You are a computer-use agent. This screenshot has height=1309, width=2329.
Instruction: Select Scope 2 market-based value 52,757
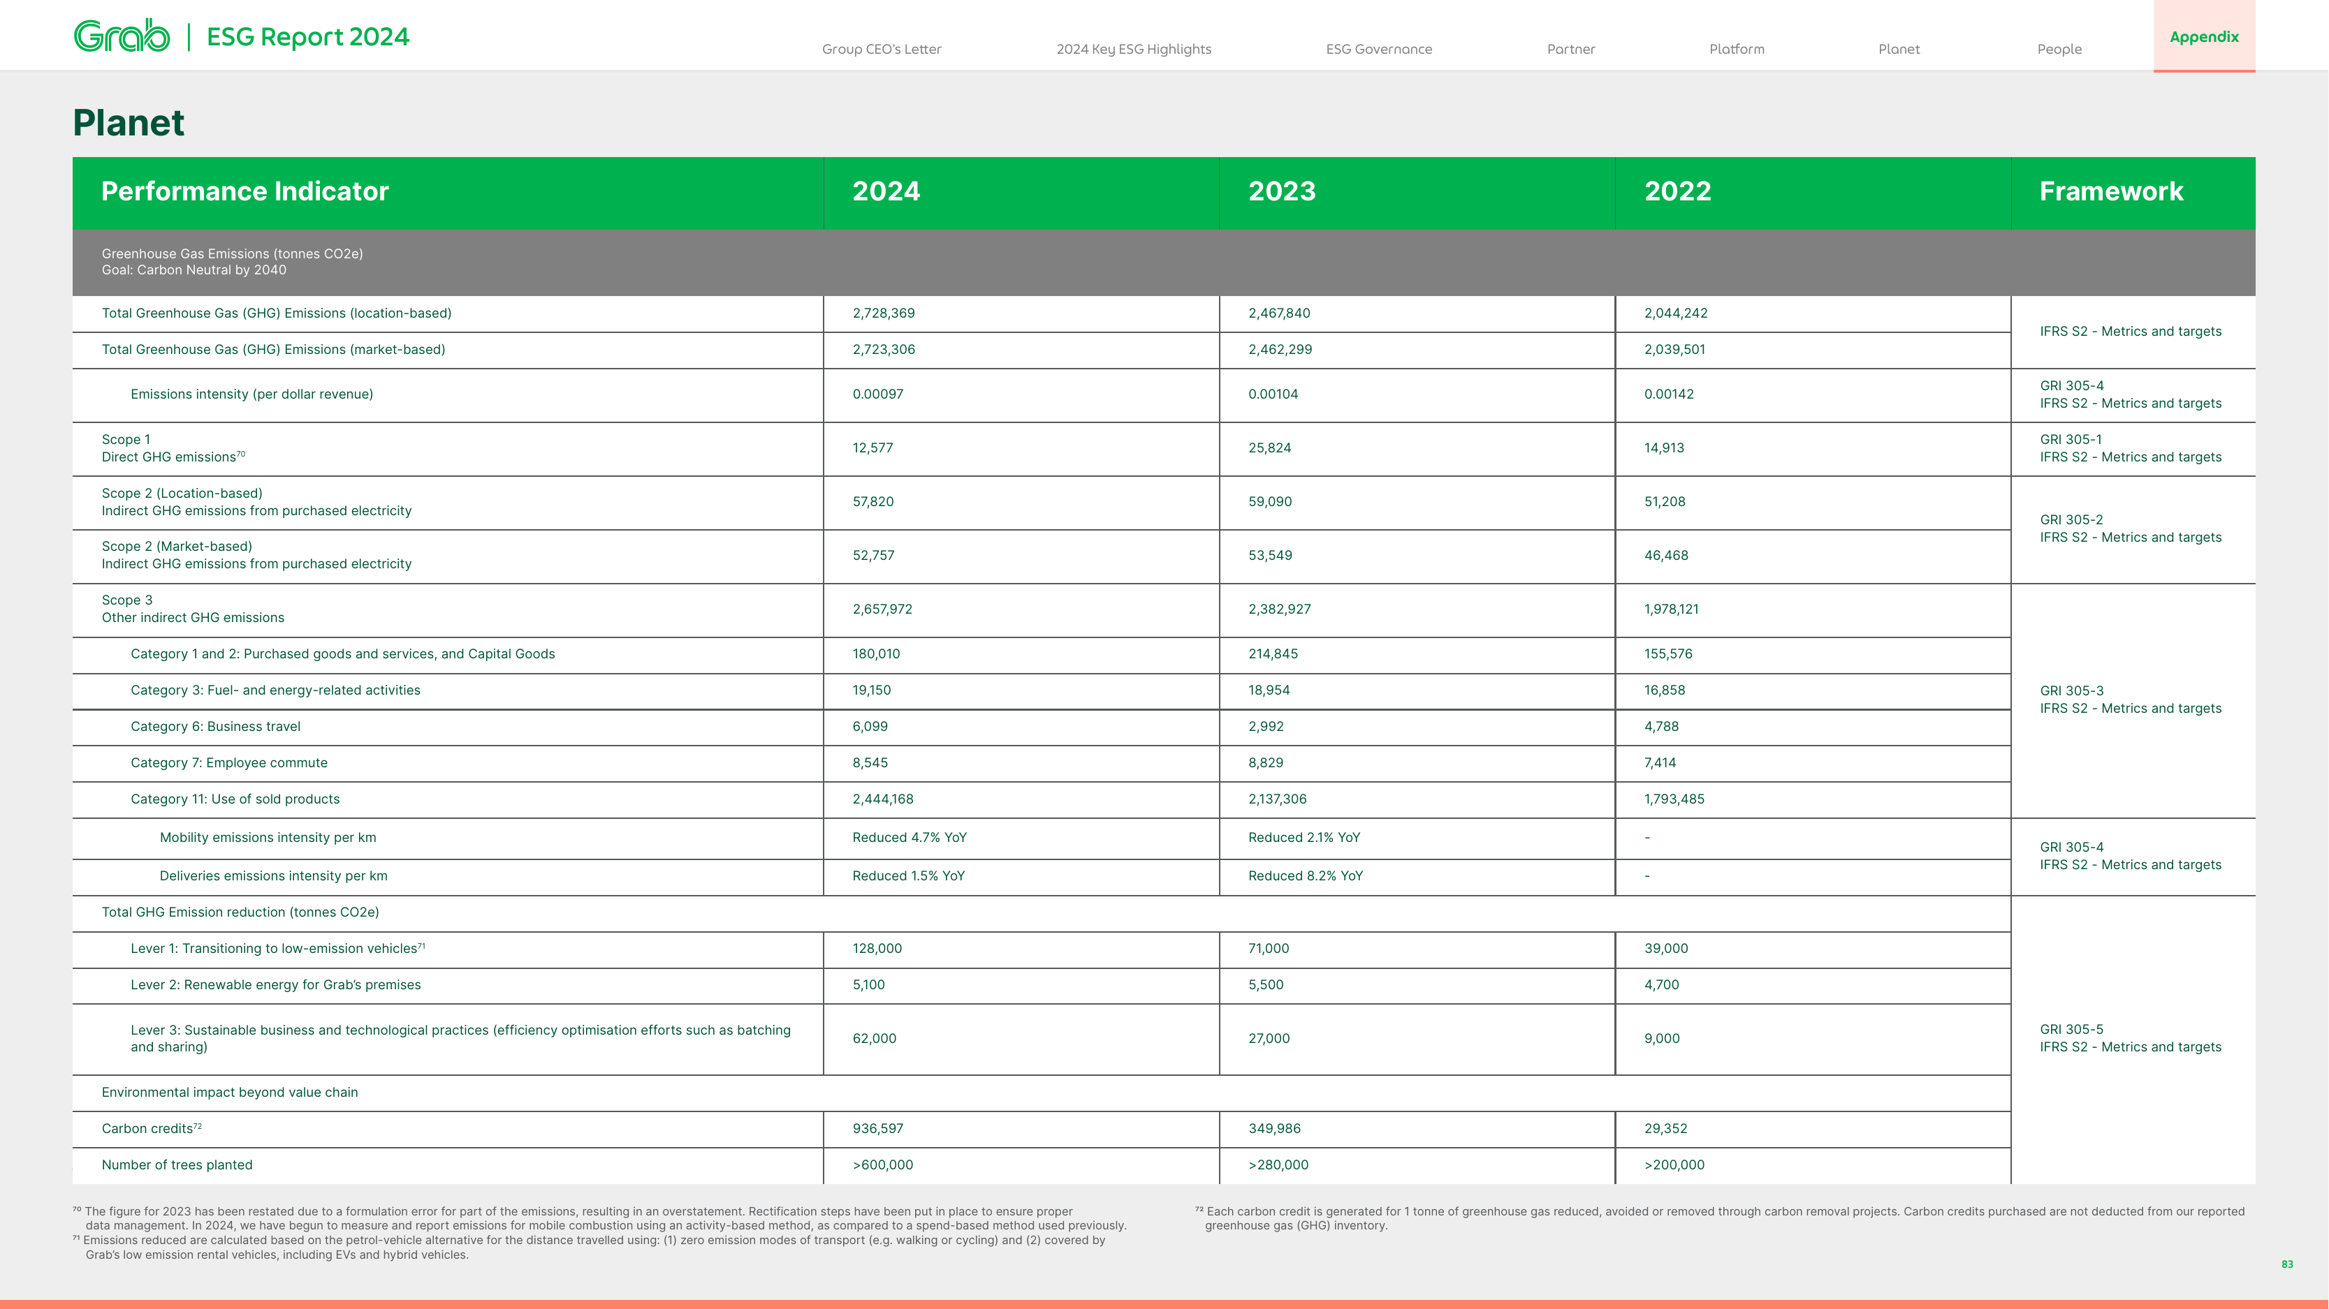873,556
